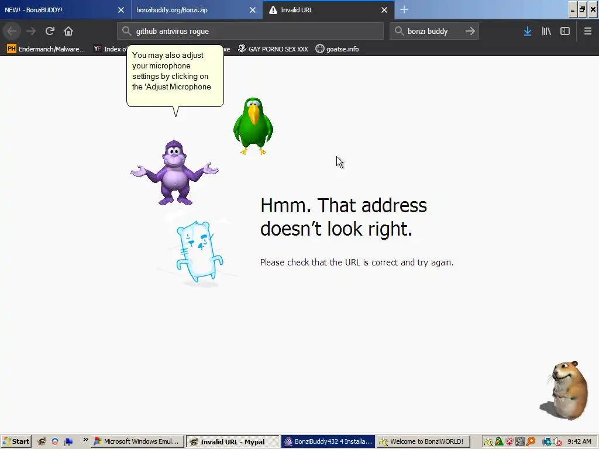
Task: Click the hamster agent character
Action: pos(565,391)
